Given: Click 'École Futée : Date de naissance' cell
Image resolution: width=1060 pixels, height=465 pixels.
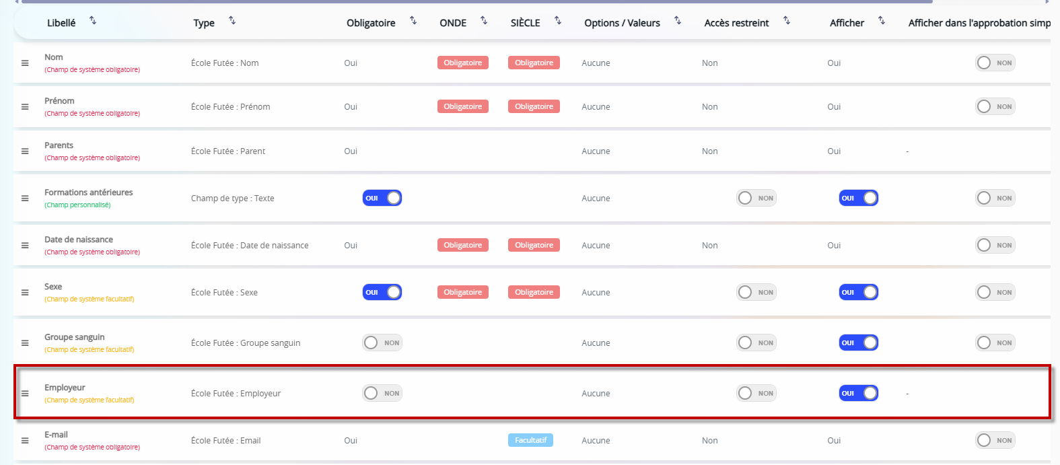Looking at the screenshot, I should pos(250,246).
